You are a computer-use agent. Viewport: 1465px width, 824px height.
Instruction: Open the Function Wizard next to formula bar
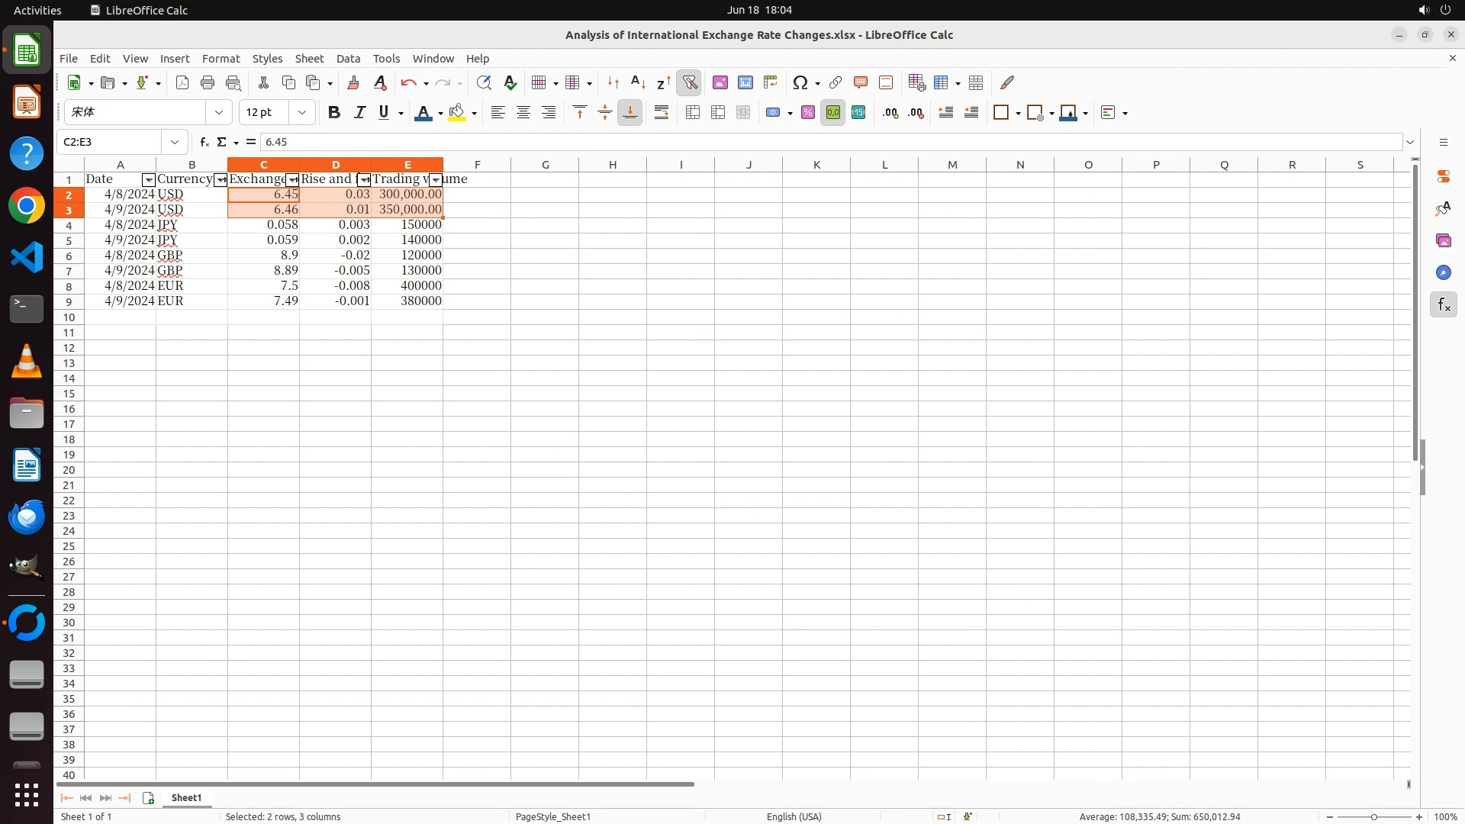[204, 142]
